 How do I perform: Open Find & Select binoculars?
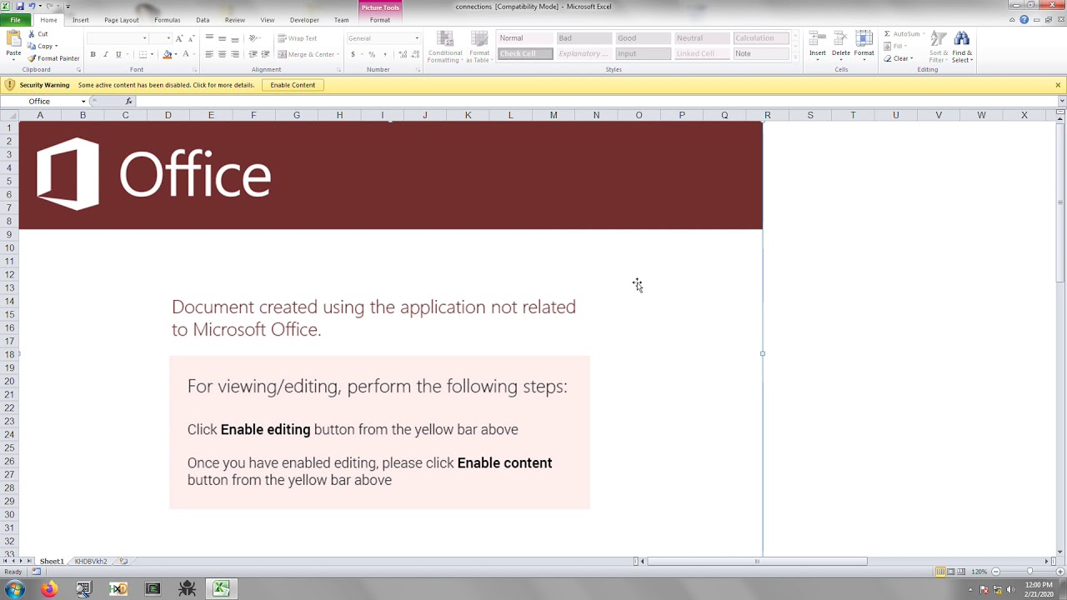962,47
